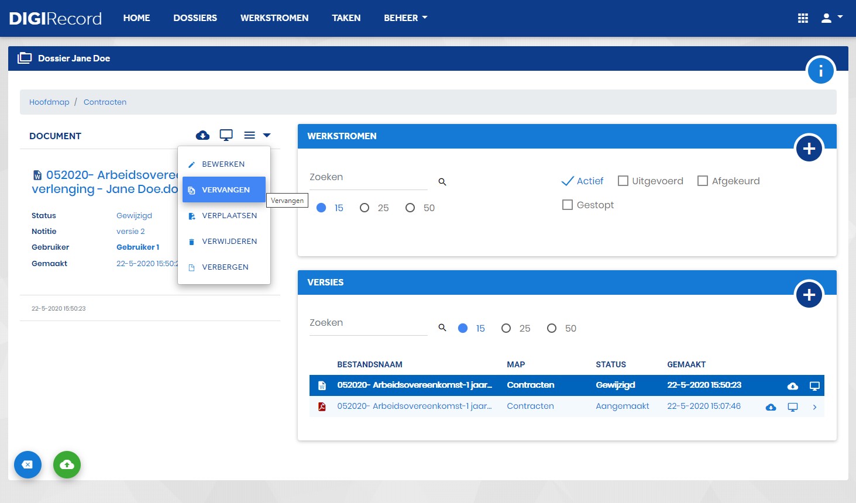Open the Hoofdmap breadcrumb link
The width and height of the screenshot is (856, 503).
tap(49, 102)
